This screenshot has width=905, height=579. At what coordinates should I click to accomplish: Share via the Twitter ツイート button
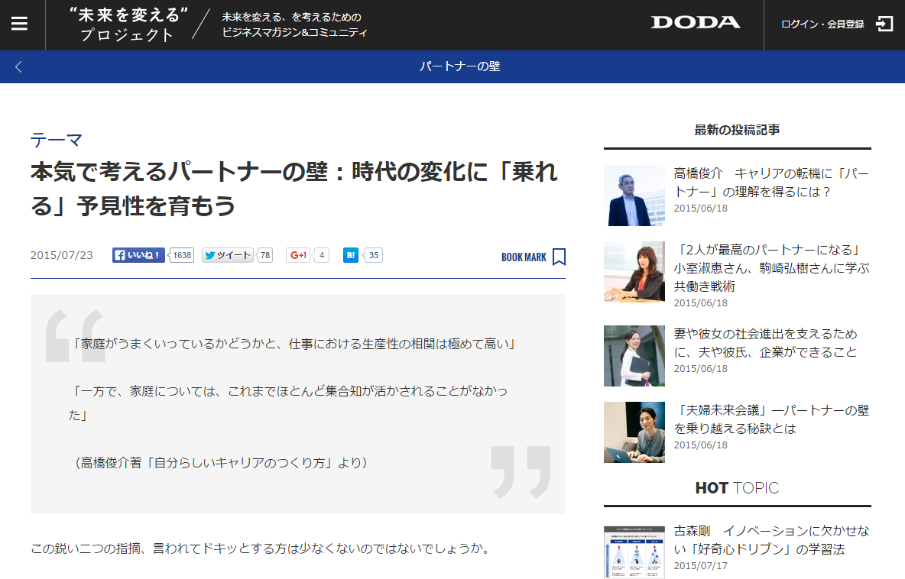(x=227, y=255)
